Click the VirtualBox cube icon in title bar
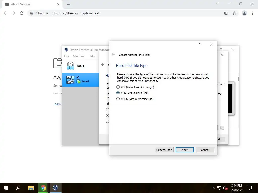The image size is (258, 193). click(x=66, y=50)
